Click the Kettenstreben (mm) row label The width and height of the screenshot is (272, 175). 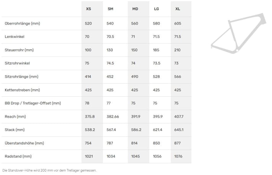[23, 90]
